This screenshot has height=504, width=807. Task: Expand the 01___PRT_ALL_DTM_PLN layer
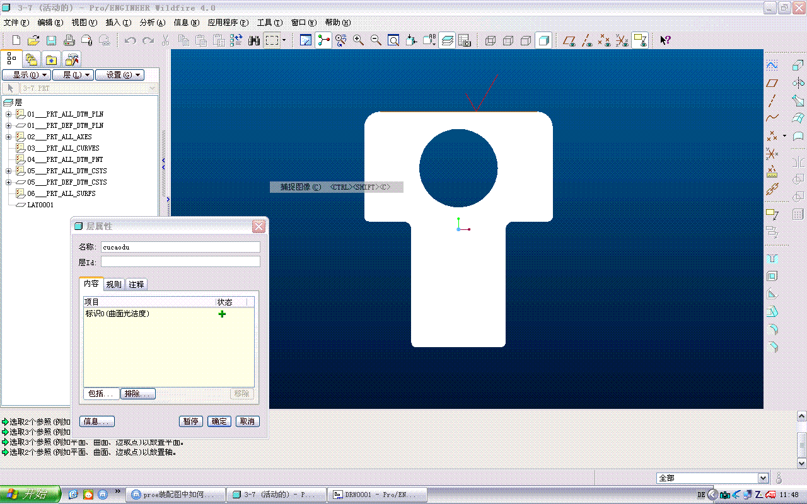tap(9, 115)
